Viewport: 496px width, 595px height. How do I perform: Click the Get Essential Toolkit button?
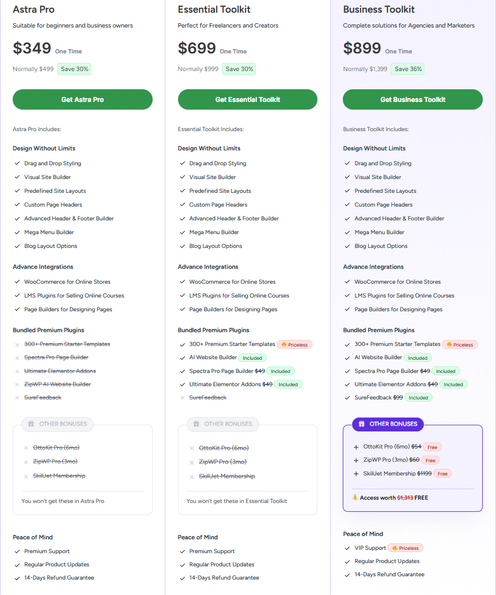click(247, 100)
